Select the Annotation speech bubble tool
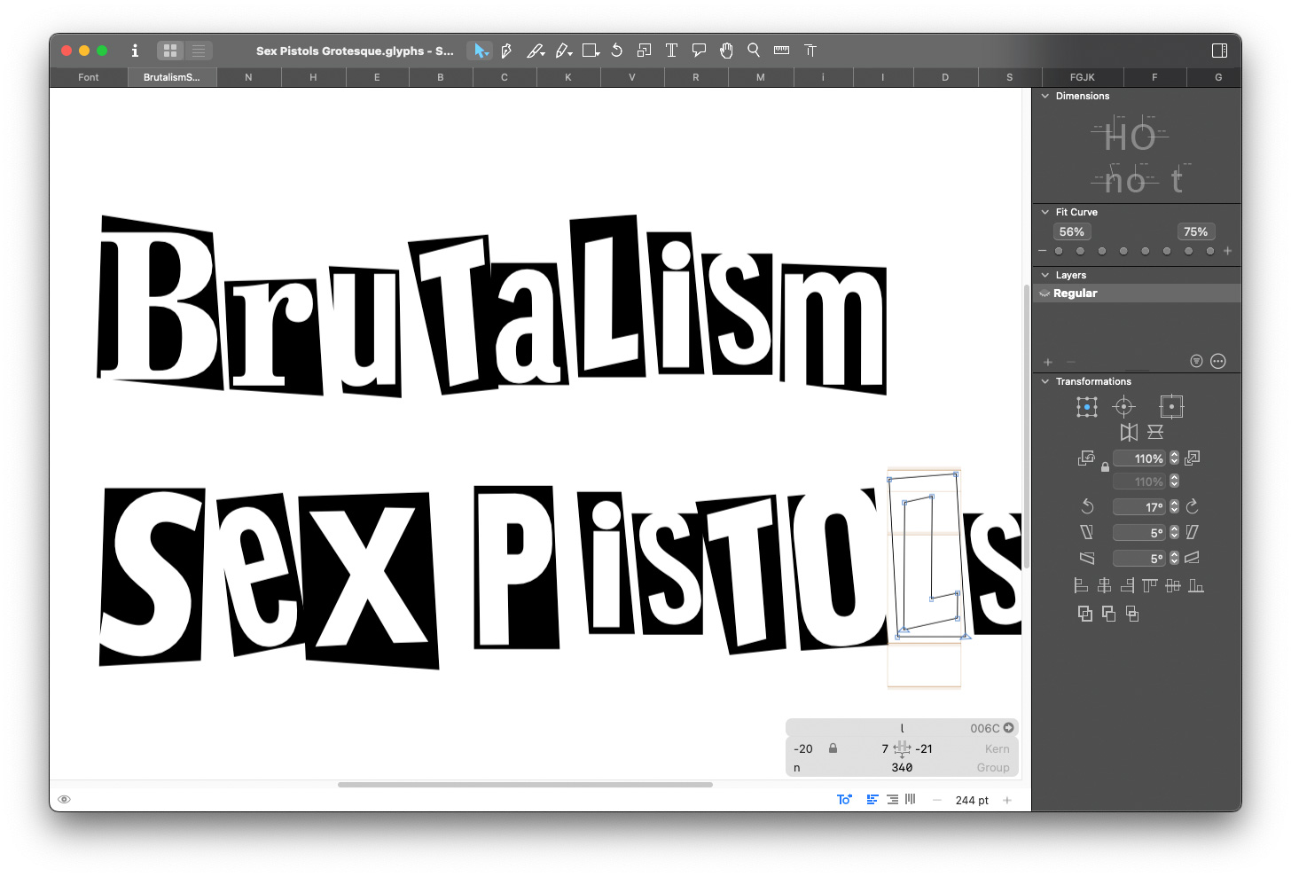1291x877 pixels. click(x=699, y=51)
